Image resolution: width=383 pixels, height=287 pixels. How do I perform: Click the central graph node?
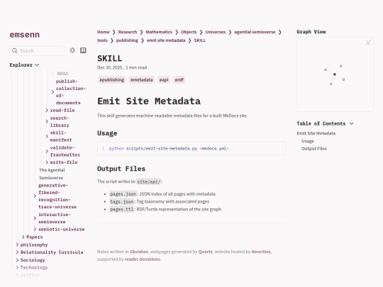click(335, 74)
